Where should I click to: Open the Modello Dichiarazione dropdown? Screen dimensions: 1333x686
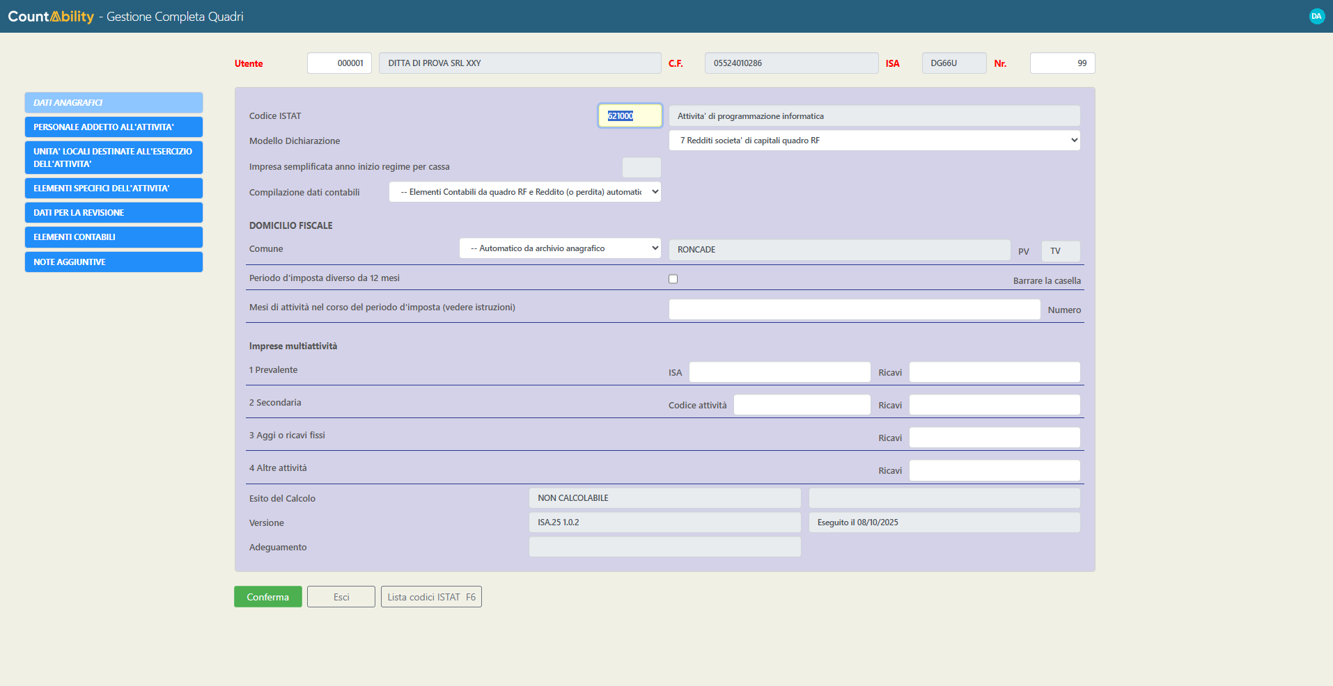[x=874, y=141]
